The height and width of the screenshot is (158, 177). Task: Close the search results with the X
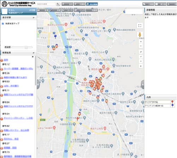pyautogui.click(x=33, y=57)
